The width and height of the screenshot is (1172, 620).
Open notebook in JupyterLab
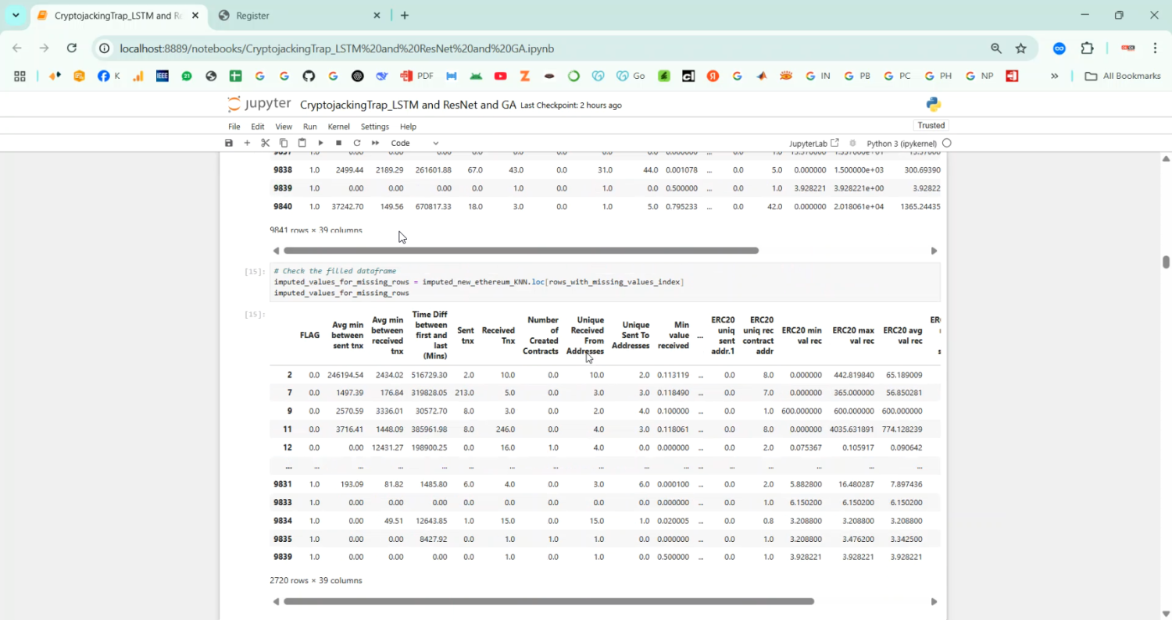(813, 144)
